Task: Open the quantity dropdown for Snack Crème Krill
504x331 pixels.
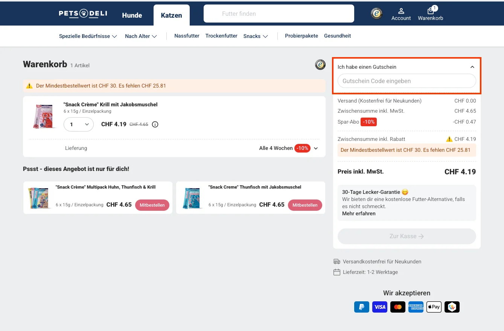Action: [78, 124]
